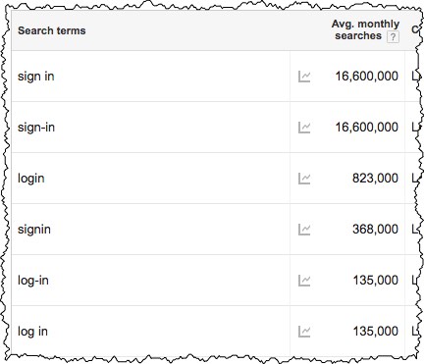Pick the 'signin' search term
424x364 pixels.
point(34,230)
